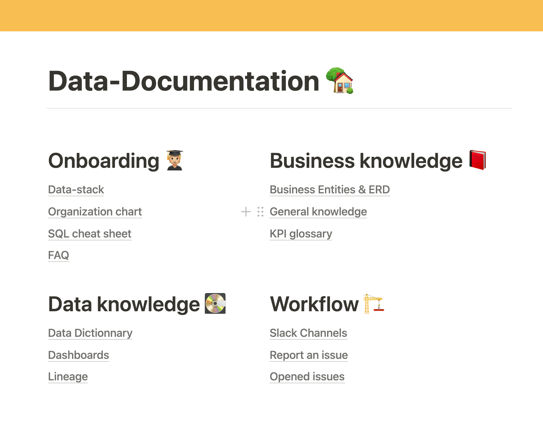This screenshot has height=421, width=543.
Task: Click the house emoji in page title
Action: (339, 81)
